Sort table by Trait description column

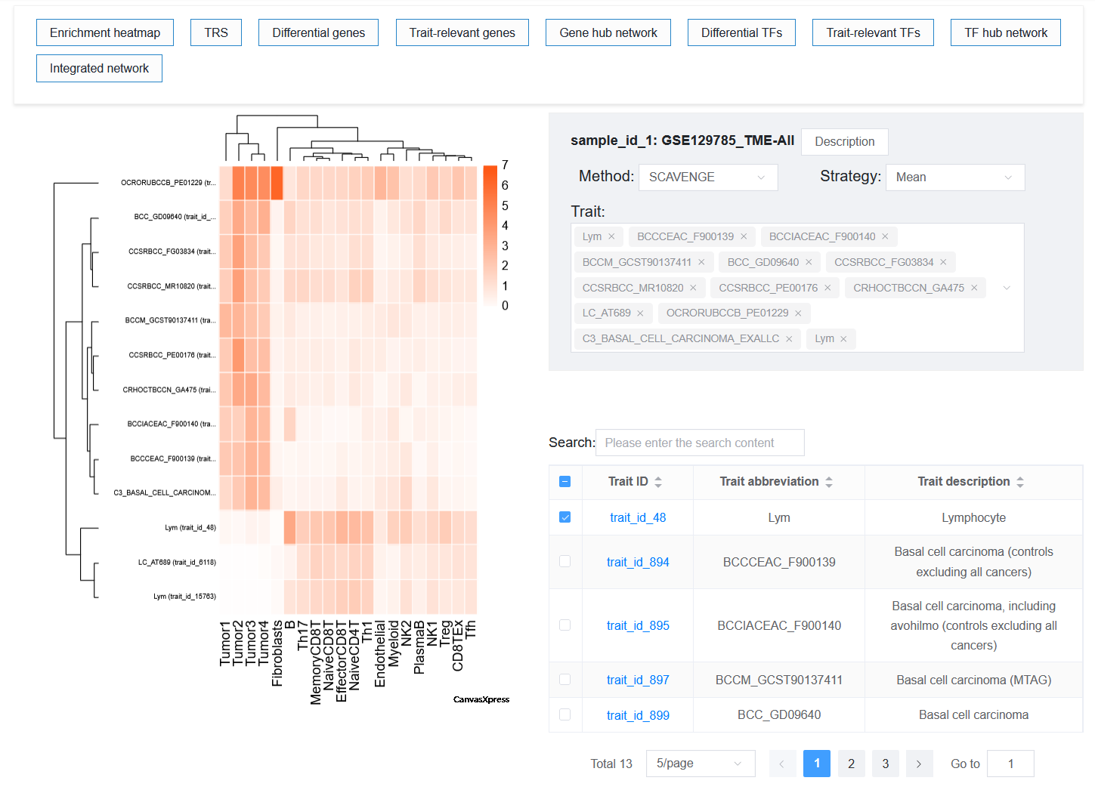[x=1020, y=482]
